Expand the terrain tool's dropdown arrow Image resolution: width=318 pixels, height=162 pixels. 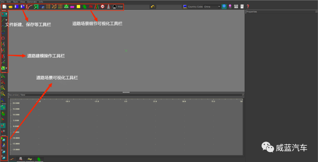6,68
